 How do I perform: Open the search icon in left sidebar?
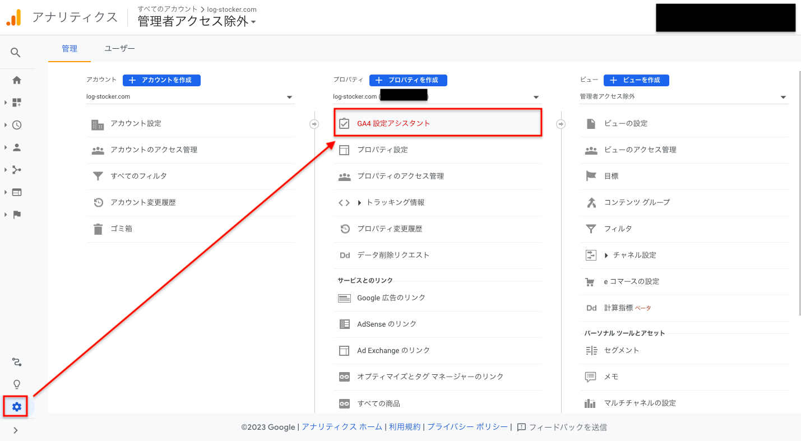(x=16, y=53)
